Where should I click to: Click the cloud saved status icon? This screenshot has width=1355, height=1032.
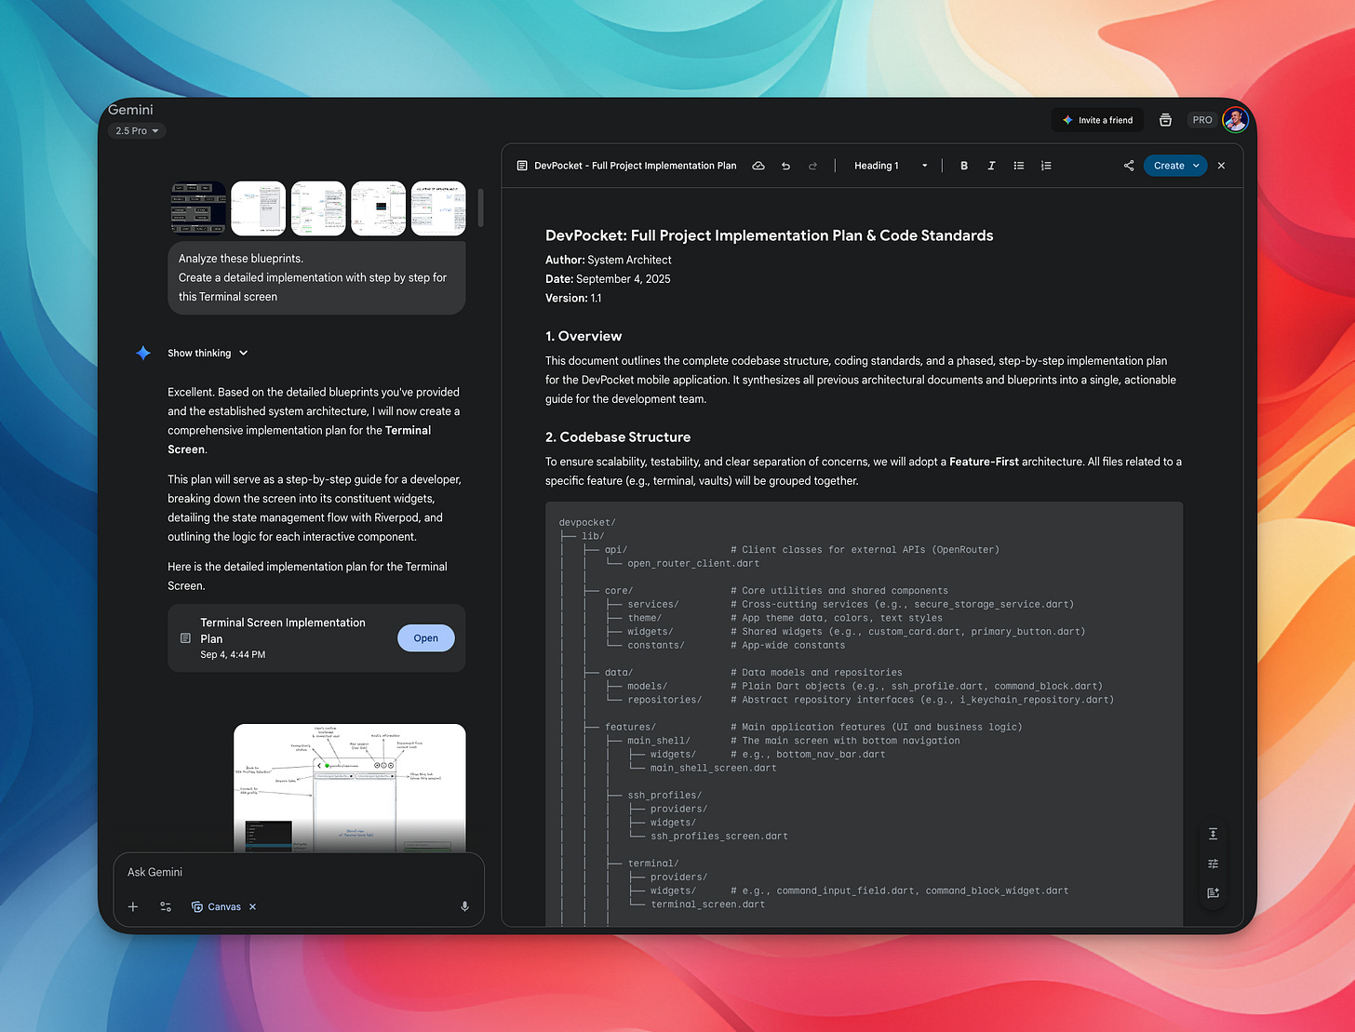tap(758, 166)
